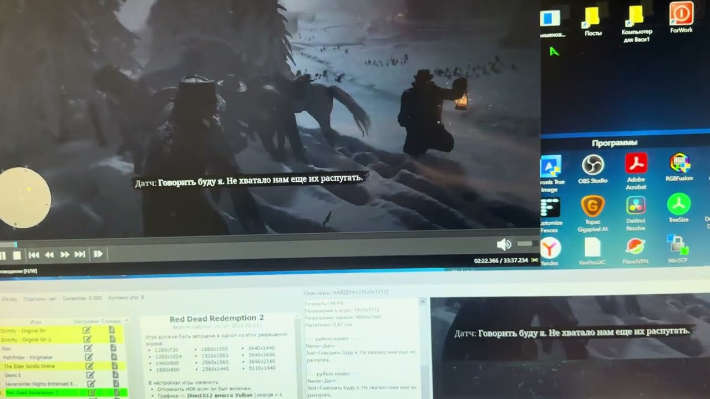Open WinSCP desktop icon
The height and width of the screenshot is (399, 710).
click(x=677, y=249)
